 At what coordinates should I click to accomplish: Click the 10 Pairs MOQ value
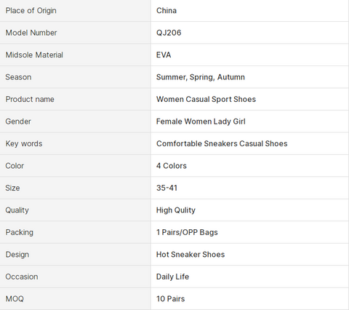click(x=170, y=299)
